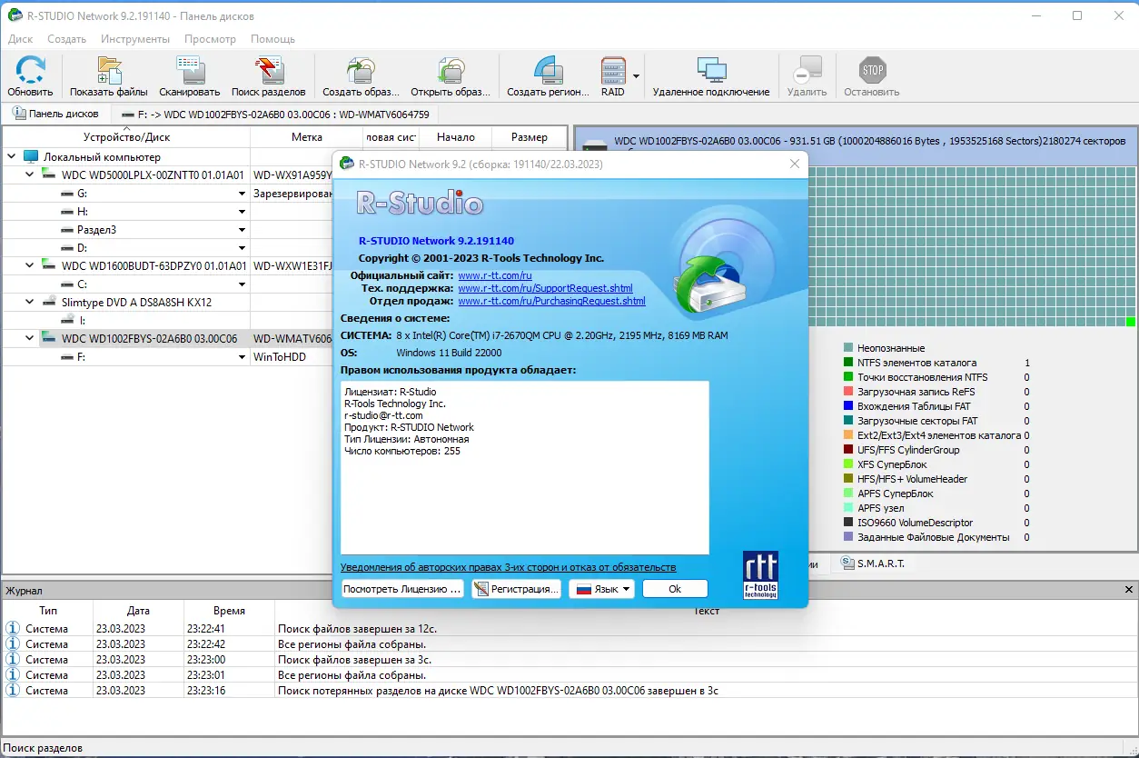Click Ok in the about dialog
This screenshot has width=1139, height=758.
click(675, 589)
